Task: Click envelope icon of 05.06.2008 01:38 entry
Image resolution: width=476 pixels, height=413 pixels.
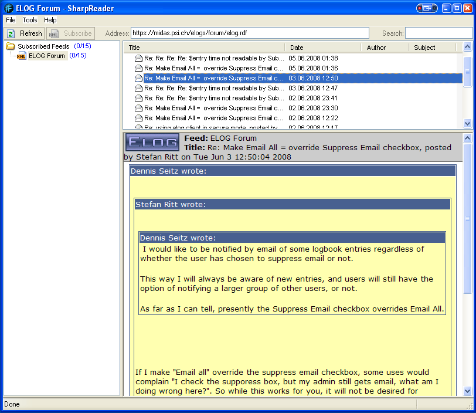Action: (x=138, y=58)
